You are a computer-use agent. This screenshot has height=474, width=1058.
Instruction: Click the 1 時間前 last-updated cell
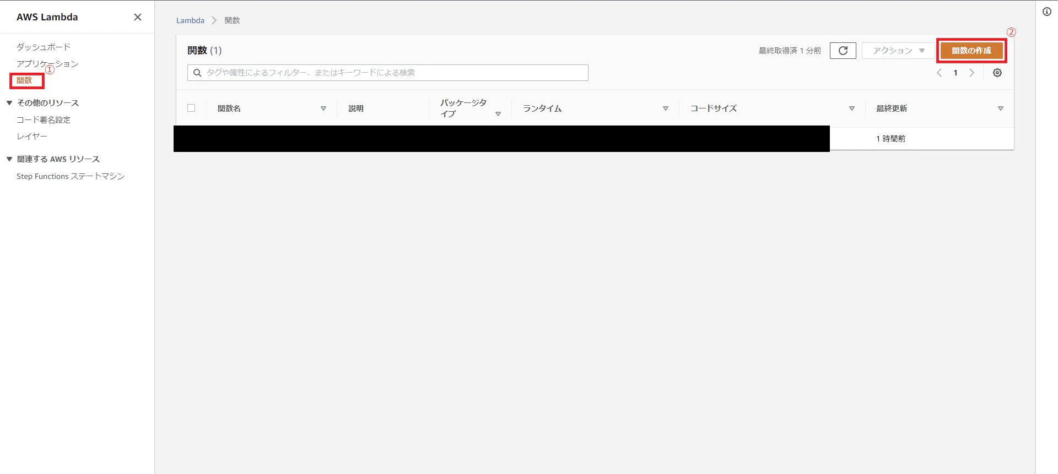coord(891,139)
